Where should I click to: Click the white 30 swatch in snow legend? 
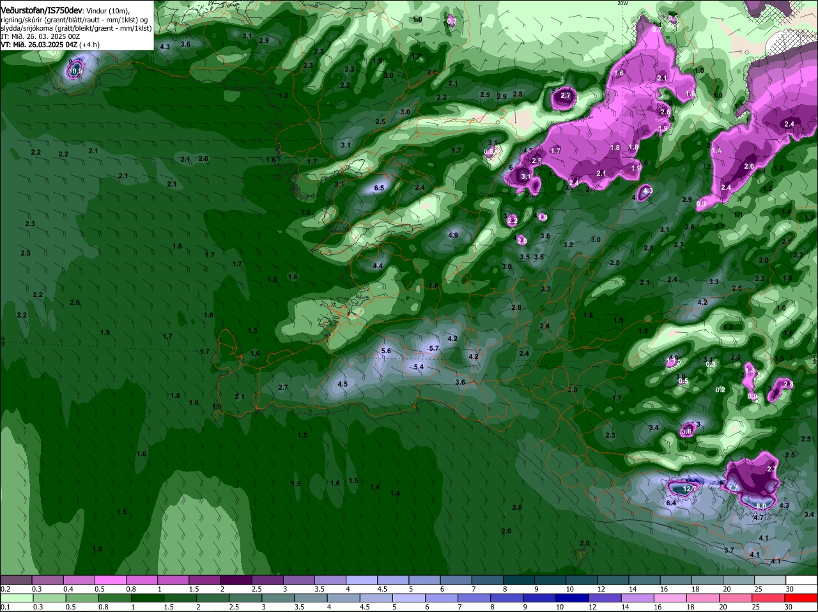pyautogui.click(x=801, y=580)
